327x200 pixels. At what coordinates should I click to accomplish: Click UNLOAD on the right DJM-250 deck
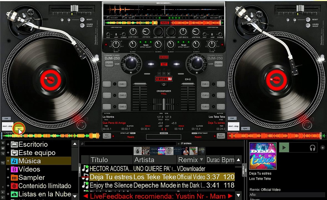(x=218, y=64)
